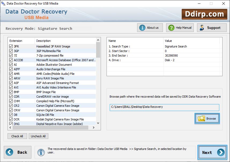Click the extension list scroll up arrow
Viewport: 230px width, 162px height.
click(98, 40)
